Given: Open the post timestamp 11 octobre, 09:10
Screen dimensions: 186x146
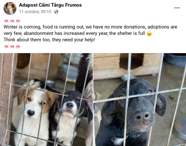Looking at the screenshot, I should [x=35, y=12].
